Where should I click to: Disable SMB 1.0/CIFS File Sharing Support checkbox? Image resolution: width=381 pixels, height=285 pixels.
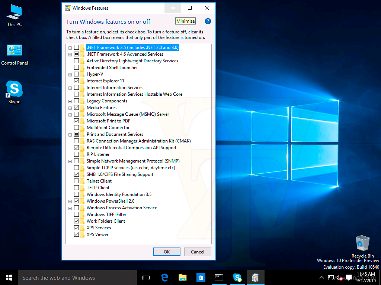76,174
